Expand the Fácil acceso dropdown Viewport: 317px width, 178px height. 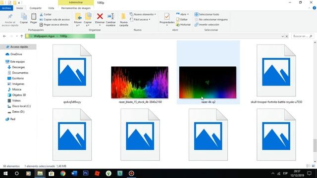tap(140, 19)
